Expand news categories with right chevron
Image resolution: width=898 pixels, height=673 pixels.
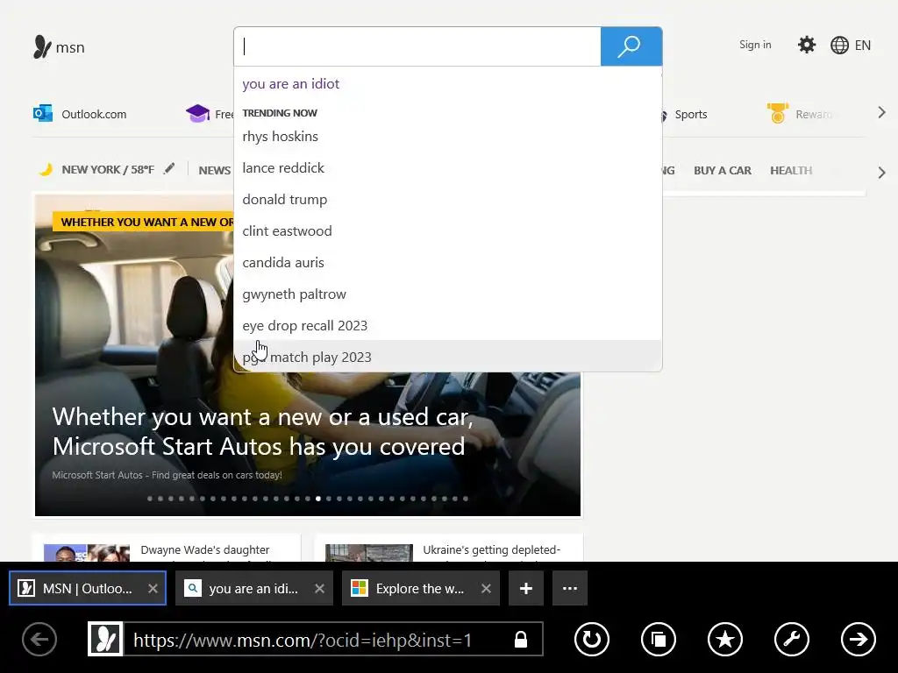(x=882, y=173)
